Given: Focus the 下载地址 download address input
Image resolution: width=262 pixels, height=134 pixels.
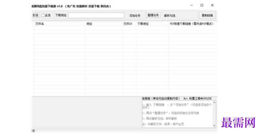Looking at the screenshot, I should click(96, 15).
